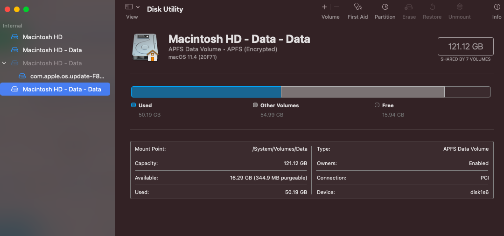Click the 121.12 GB capacity box
This screenshot has width=504, height=236.
pos(465,47)
